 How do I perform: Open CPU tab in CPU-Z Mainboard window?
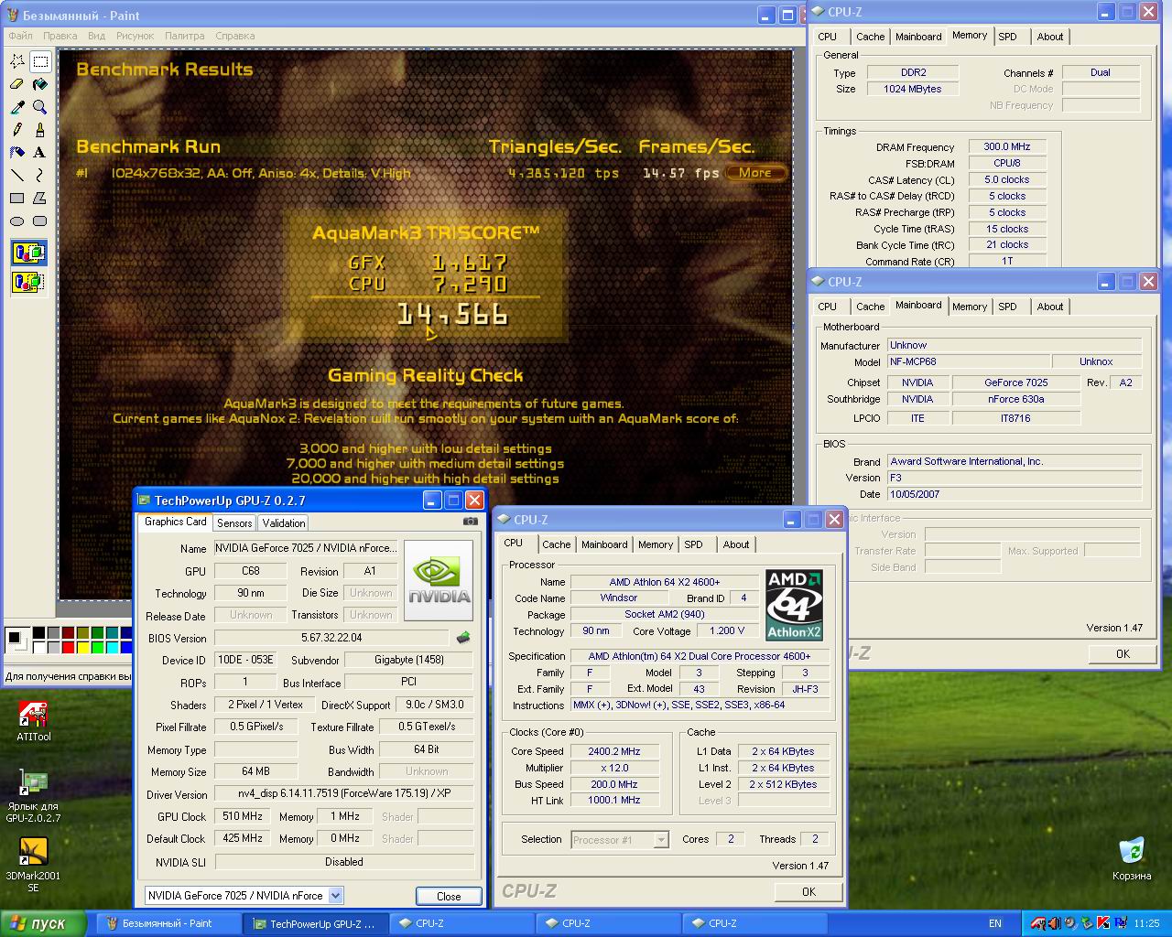[827, 307]
